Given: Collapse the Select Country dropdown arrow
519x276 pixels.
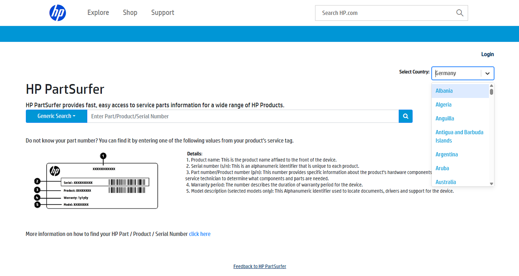Looking at the screenshot, I should pos(488,73).
